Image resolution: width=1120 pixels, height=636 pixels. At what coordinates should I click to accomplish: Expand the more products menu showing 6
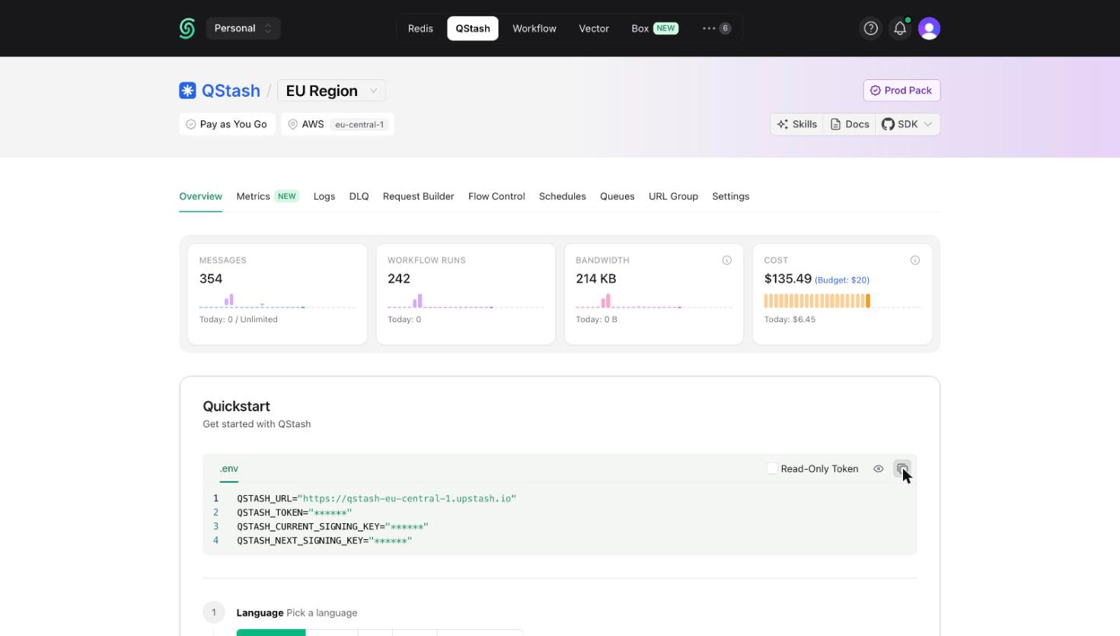click(x=716, y=28)
